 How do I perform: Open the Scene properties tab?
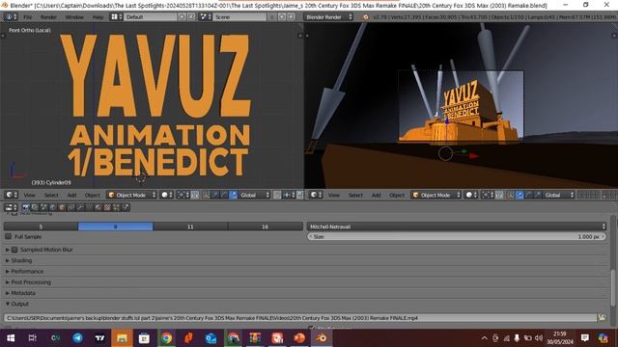point(43,207)
